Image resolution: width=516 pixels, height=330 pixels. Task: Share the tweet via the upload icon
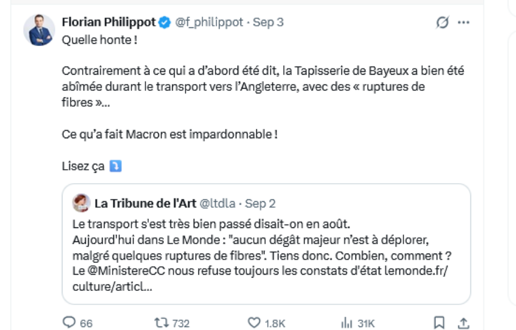point(463,323)
